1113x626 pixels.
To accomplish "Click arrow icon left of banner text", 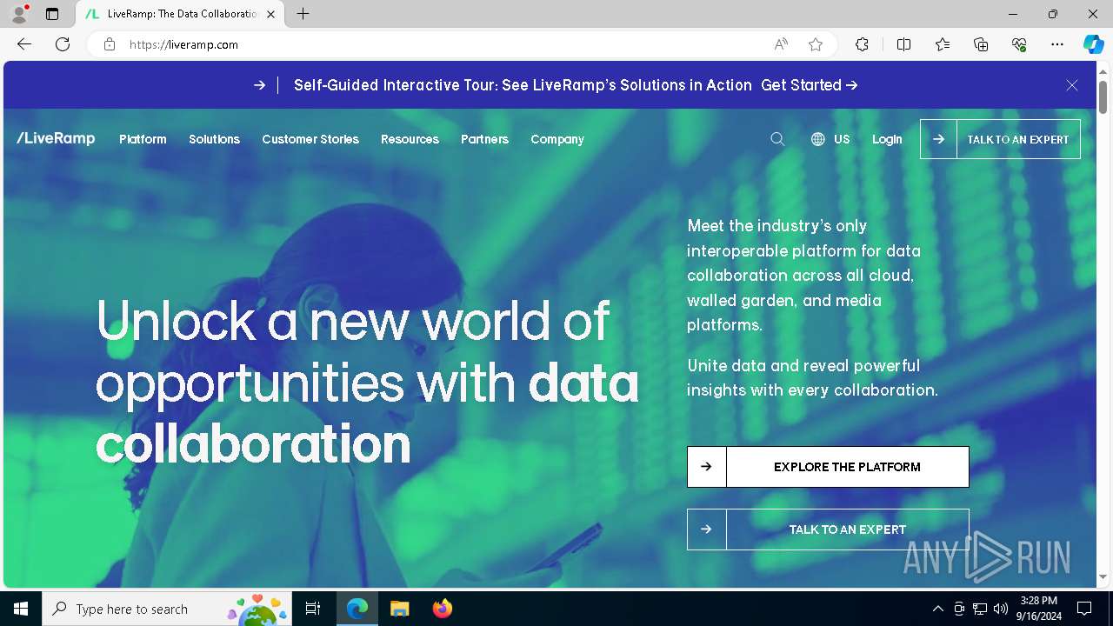I will tap(259, 85).
